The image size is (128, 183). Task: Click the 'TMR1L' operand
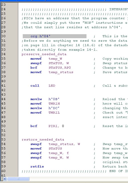coord(54,113)
